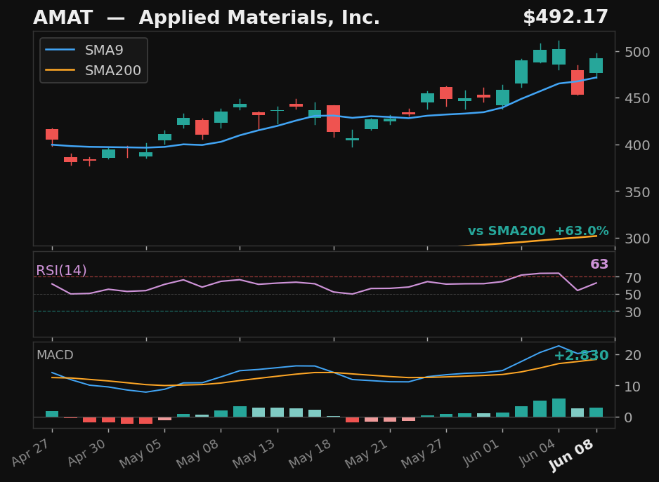Click the SMA200 legend entry
Image resolution: width=659 pixels, height=482 pixels.
click(93, 70)
